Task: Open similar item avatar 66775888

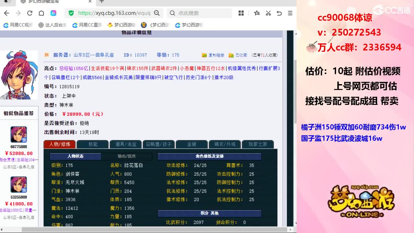Action: point(19,135)
